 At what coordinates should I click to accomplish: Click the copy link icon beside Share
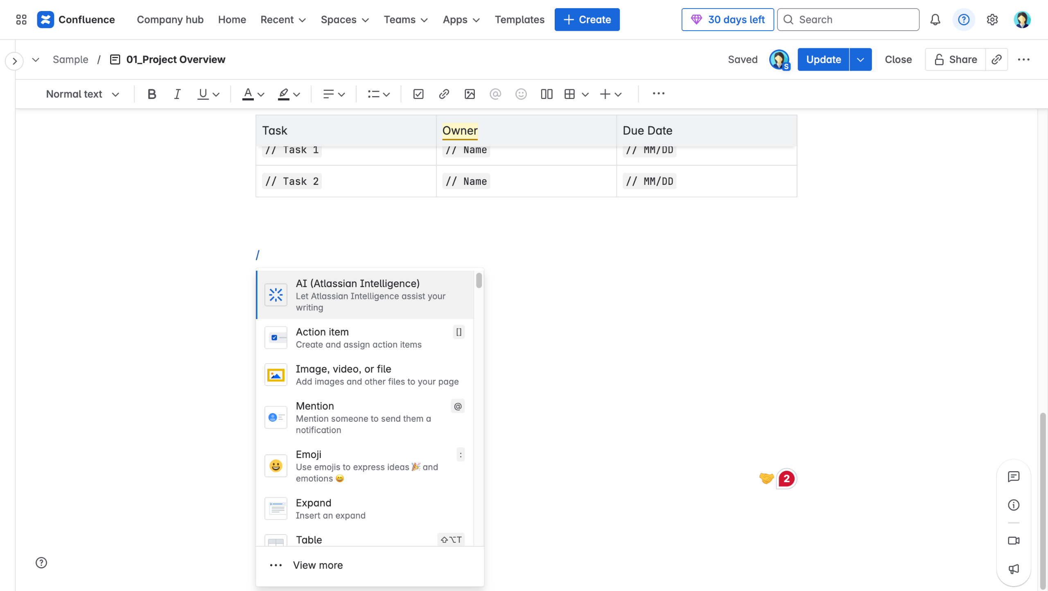coord(996,60)
